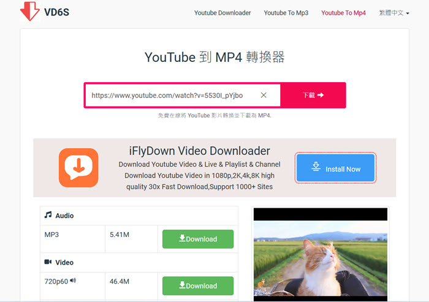The image size is (429, 302).
Task: Open the Youtube Downloader page
Action: point(222,13)
